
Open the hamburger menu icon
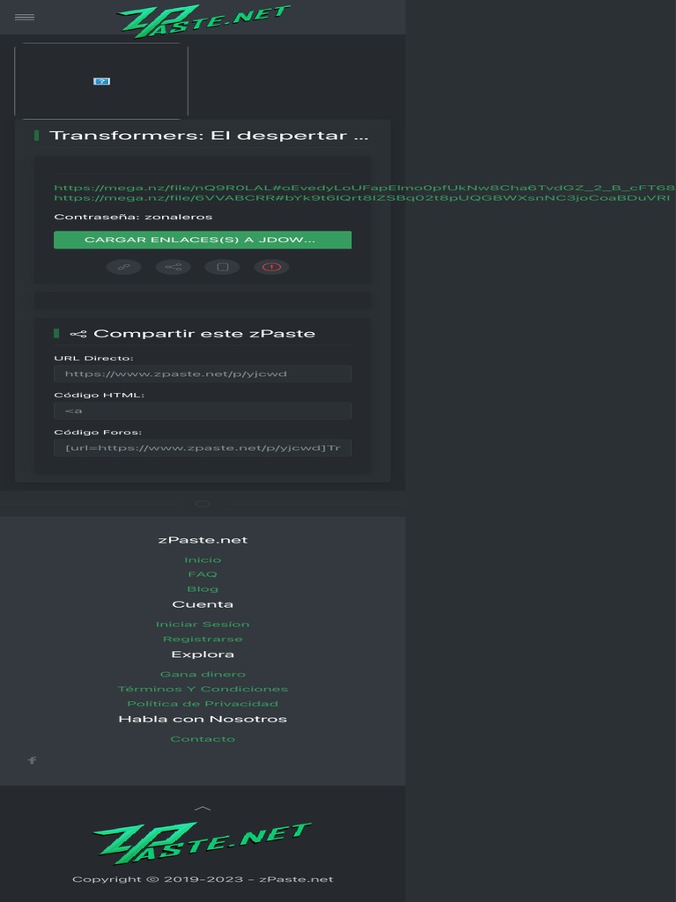pyautogui.click(x=24, y=18)
